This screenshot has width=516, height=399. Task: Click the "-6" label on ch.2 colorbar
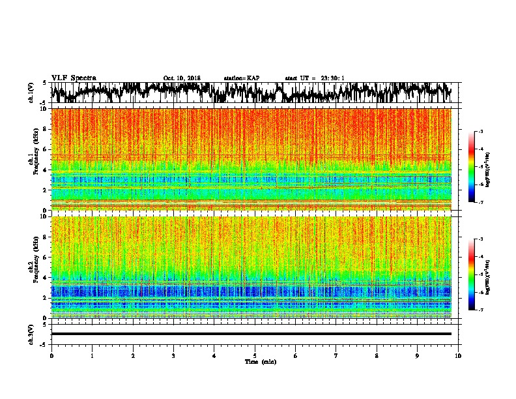click(x=481, y=292)
